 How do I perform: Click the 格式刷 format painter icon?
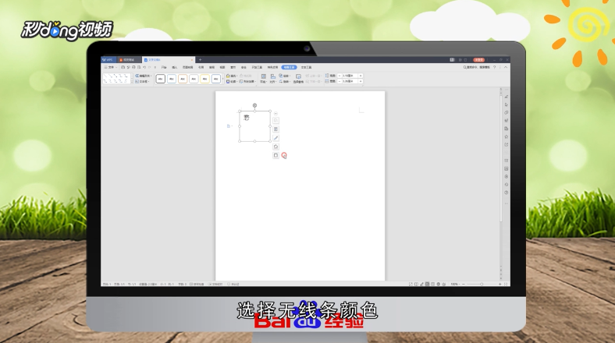pyautogui.click(x=246, y=76)
